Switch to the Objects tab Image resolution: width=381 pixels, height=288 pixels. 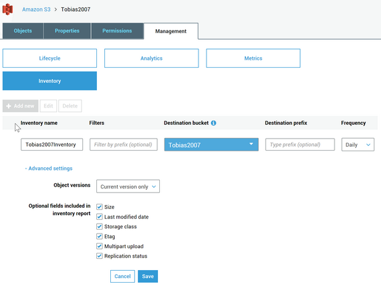point(23,31)
